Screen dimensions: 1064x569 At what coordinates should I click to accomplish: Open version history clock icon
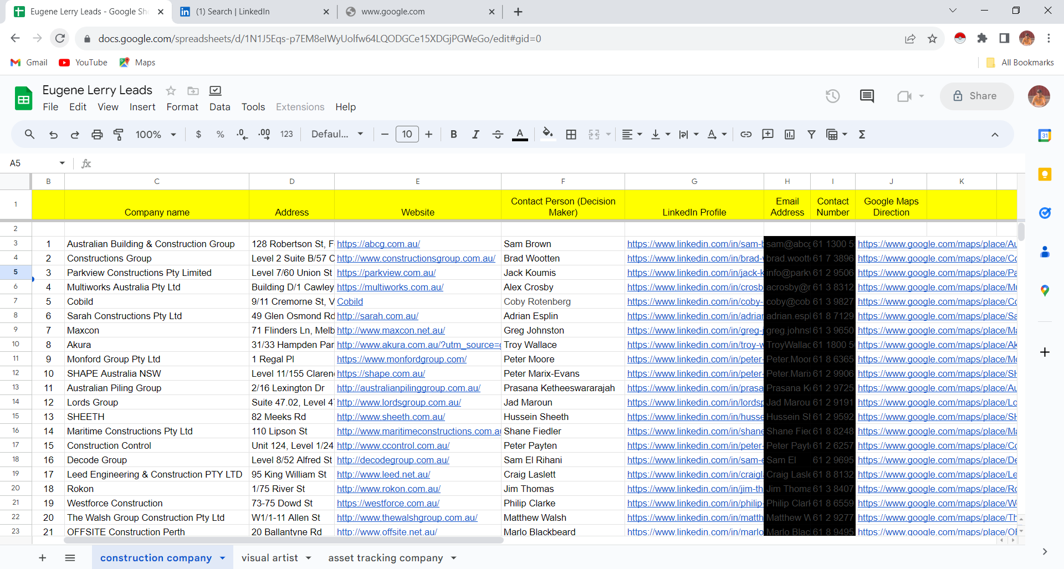832,96
